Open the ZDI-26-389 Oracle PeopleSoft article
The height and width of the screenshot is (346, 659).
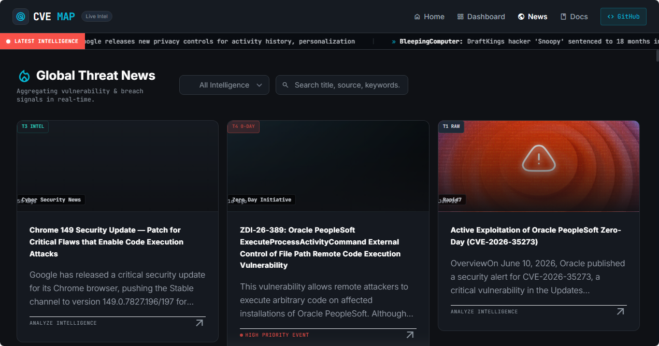(320, 248)
